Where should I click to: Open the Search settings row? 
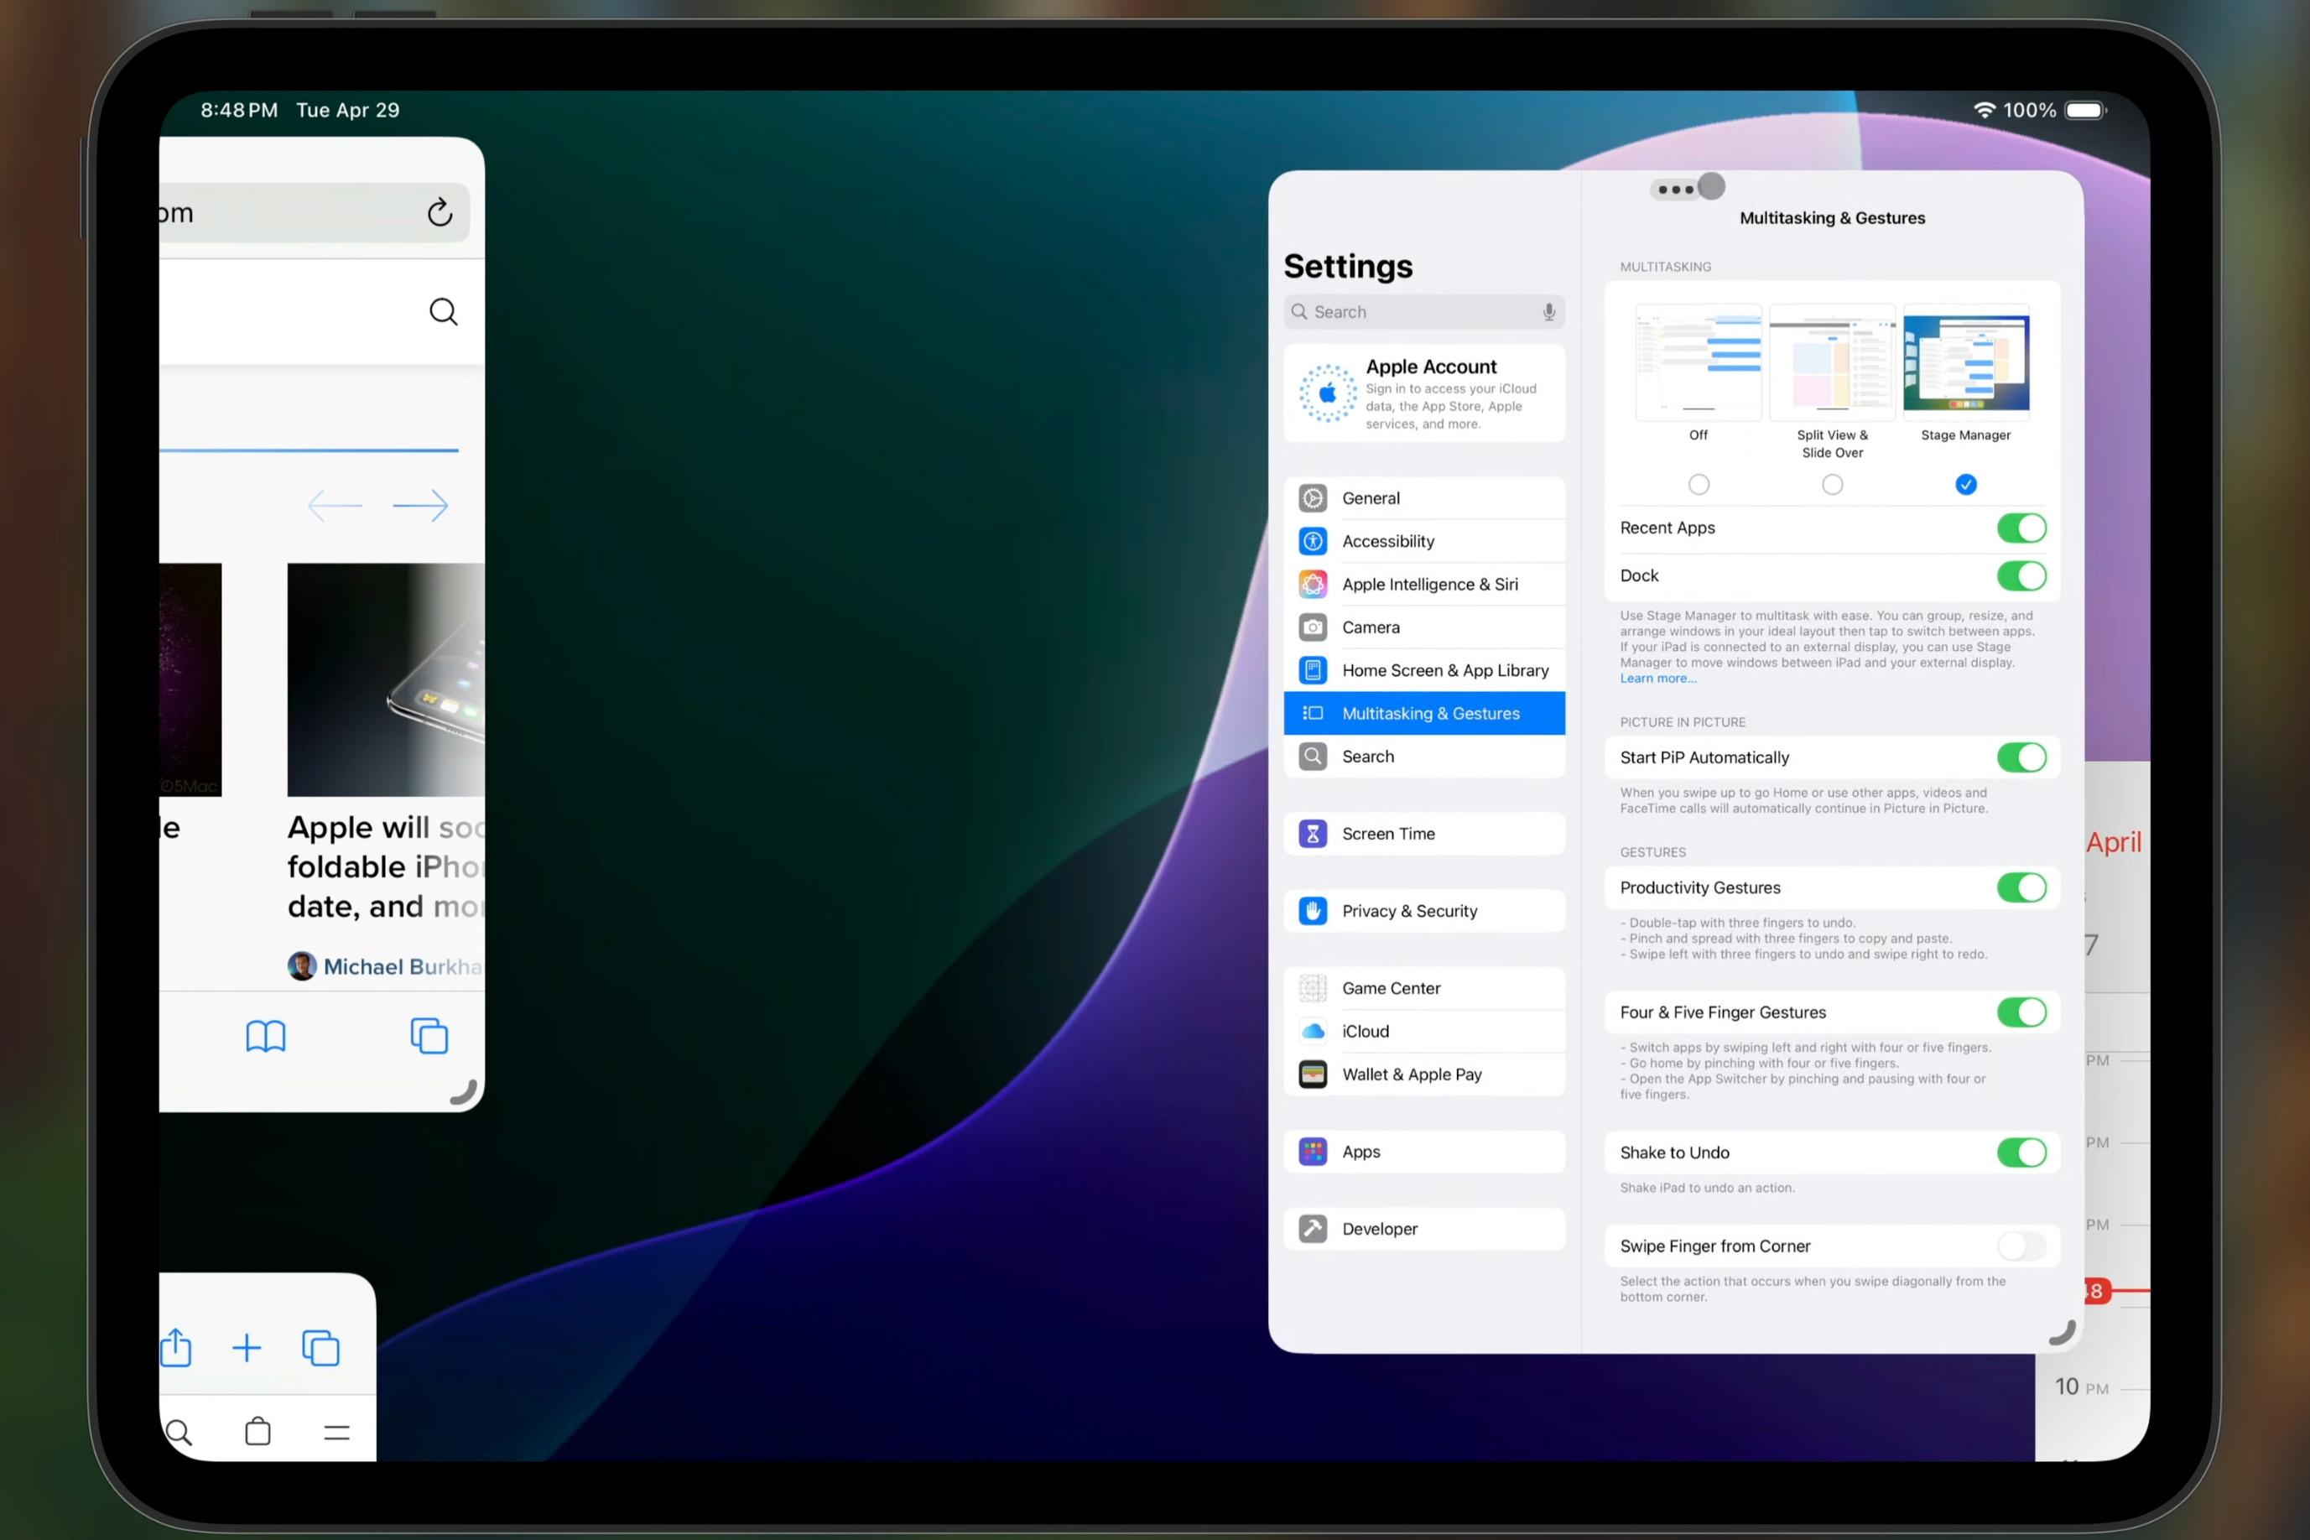click(1424, 757)
